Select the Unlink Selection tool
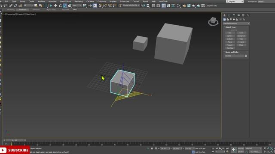This screenshot has height=154, width=275. coord(15,6)
